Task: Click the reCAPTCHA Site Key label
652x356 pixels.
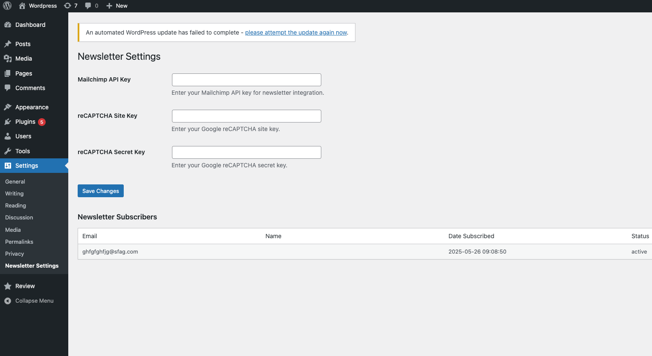Action: point(108,116)
